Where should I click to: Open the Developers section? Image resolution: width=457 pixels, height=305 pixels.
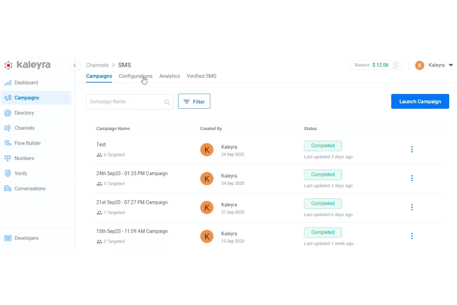pos(26,238)
